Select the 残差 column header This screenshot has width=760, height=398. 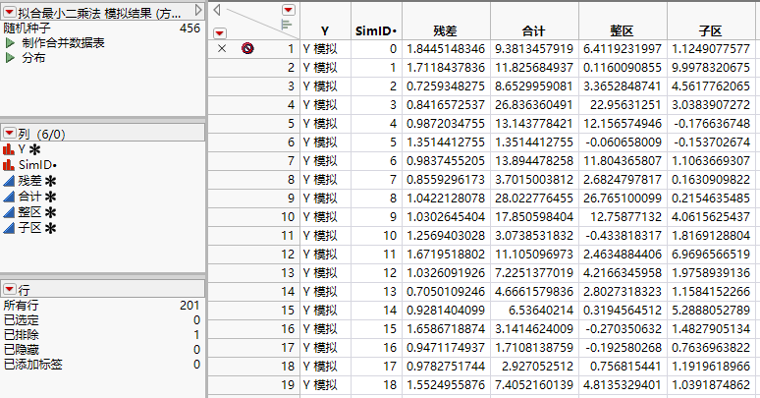coord(446,31)
